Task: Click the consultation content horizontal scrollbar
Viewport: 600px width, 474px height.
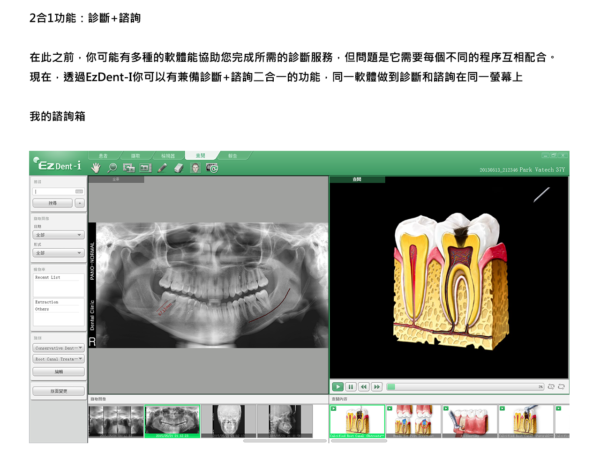Action: tap(359, 441)
